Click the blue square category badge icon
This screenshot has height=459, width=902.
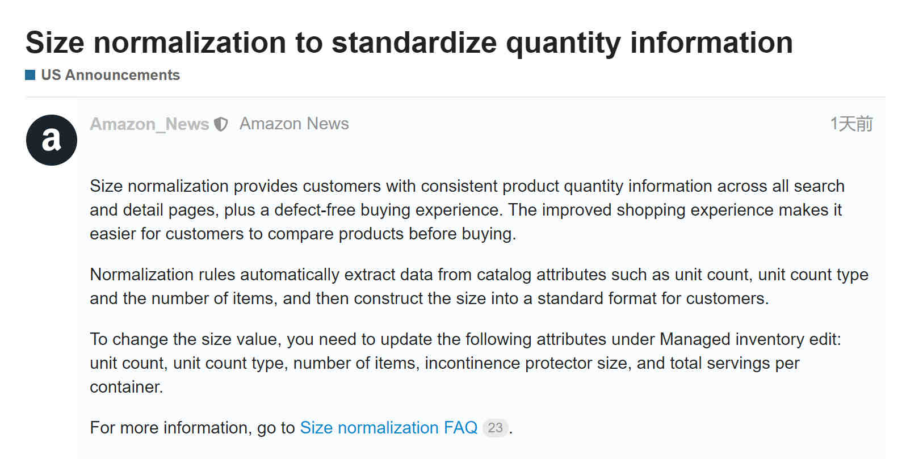coord(31,75)
